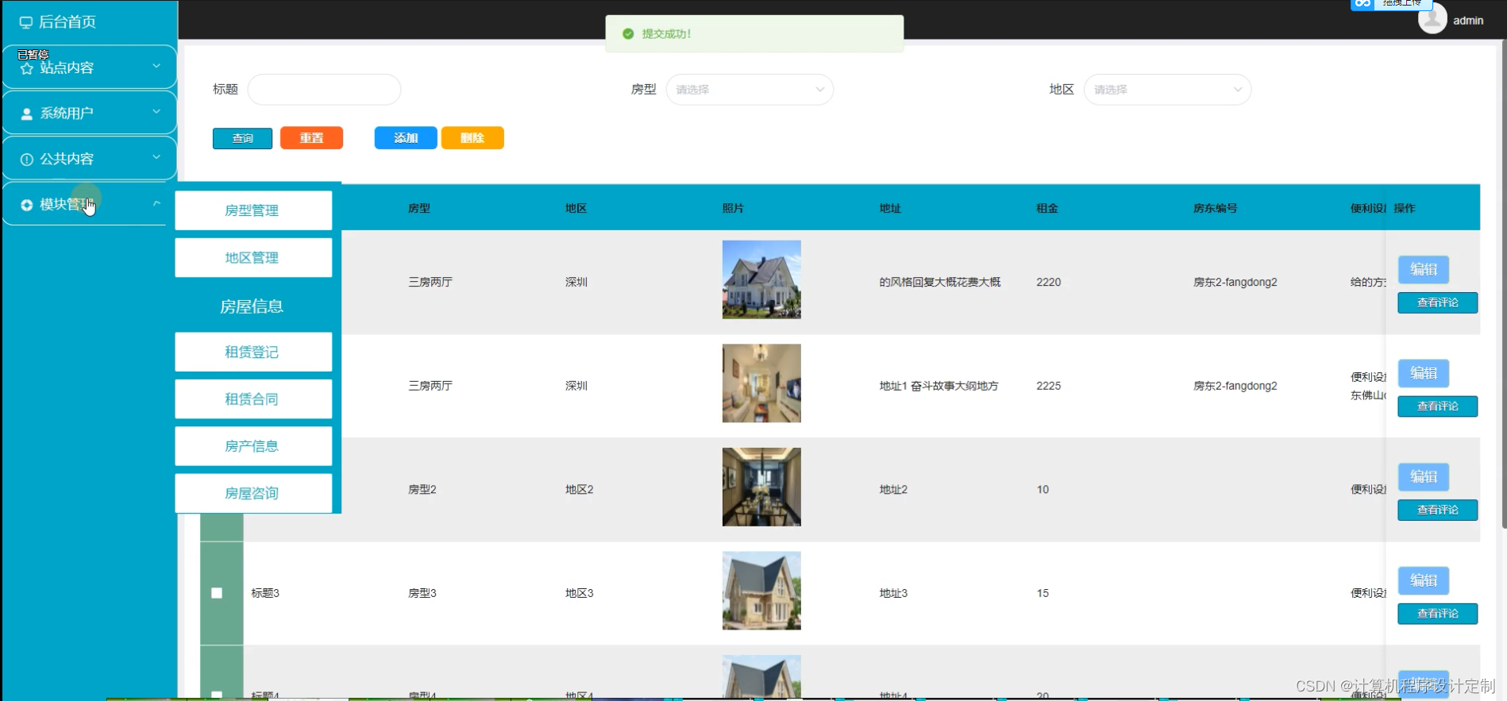The height and width of the screenshot is (701, 1507).
Task: Click the 地区3 cell
Action: click(580, 593)
